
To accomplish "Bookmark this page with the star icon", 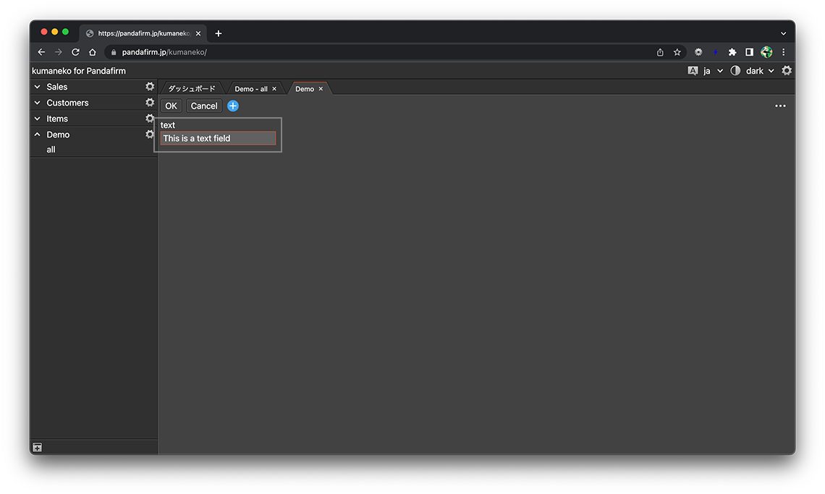I will pyautogui.click(x=677, y=52).
